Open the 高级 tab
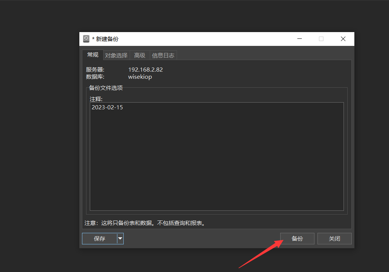This screenshot has width=389, height=272. coord(140,55)
